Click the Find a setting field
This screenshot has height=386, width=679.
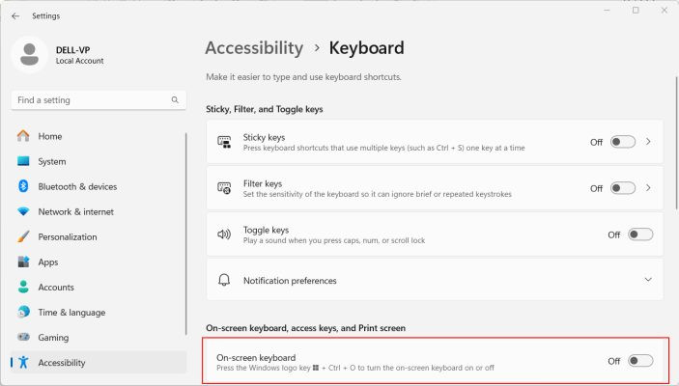(x=99, y=100)
